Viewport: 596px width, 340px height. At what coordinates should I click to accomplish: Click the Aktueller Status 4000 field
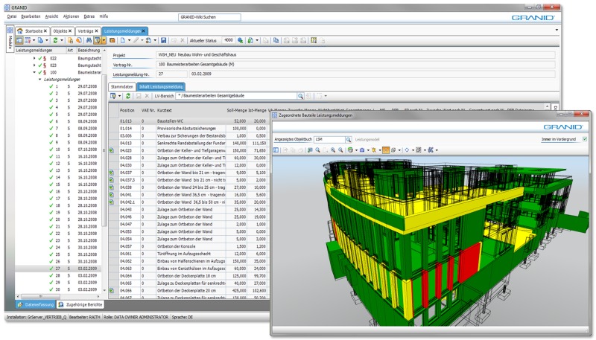point(229,40)
